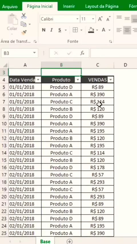Open the Arquivo menu
Image resolution: width=137 pixels, height=244 pixels.
point(10,7)
